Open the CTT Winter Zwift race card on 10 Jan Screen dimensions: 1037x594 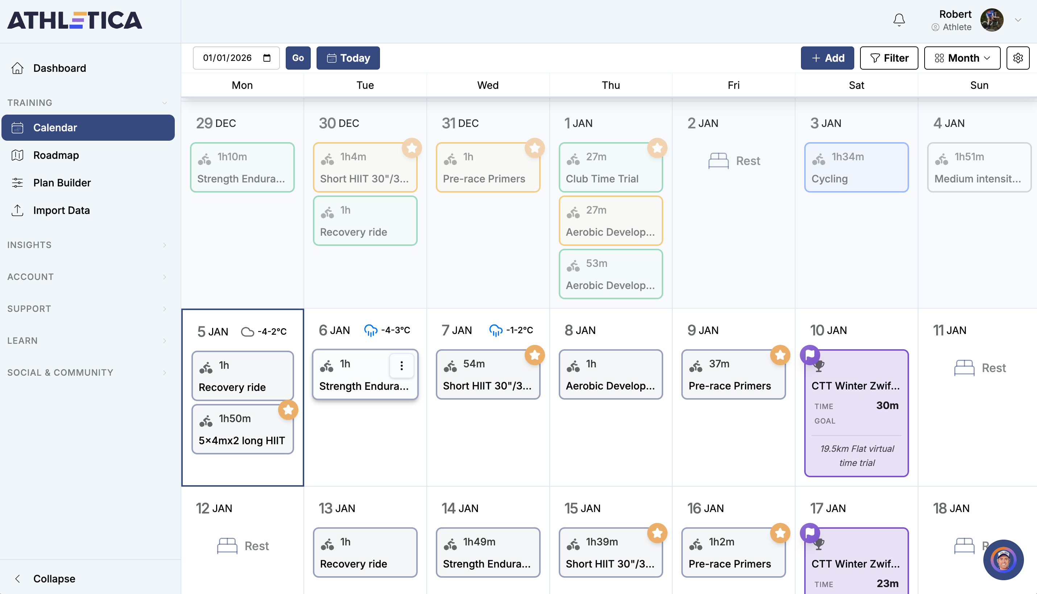click(856, 412)
